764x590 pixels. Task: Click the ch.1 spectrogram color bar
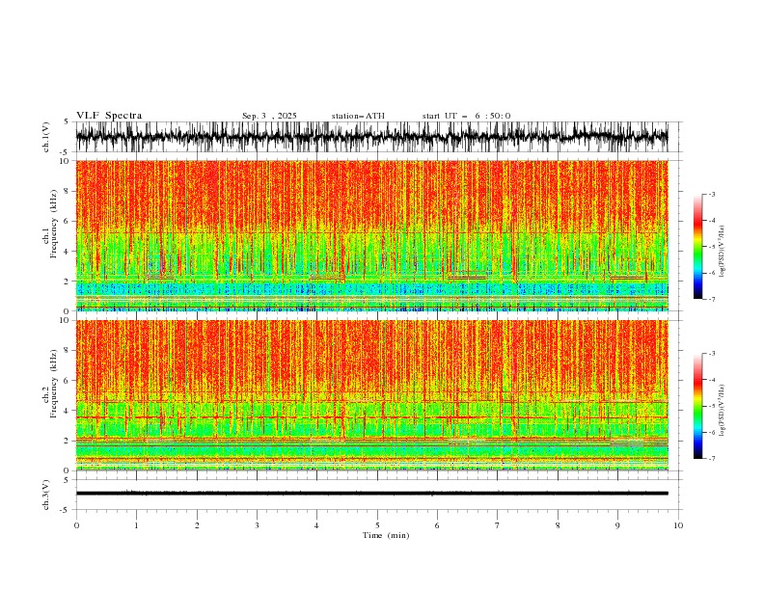[x=697, y=247]
